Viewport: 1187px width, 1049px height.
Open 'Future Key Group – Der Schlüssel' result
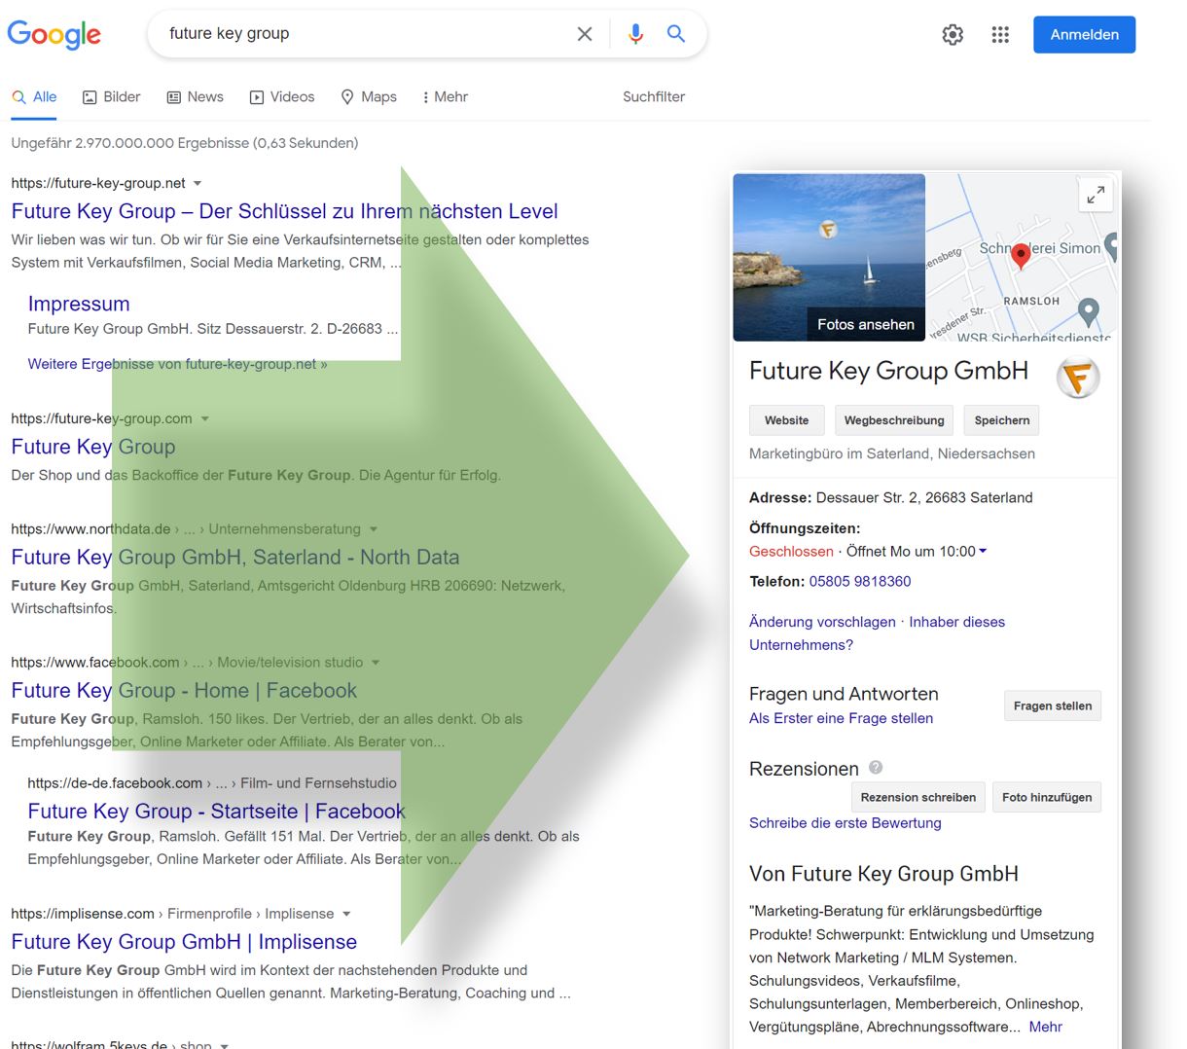tap(284, 211)
